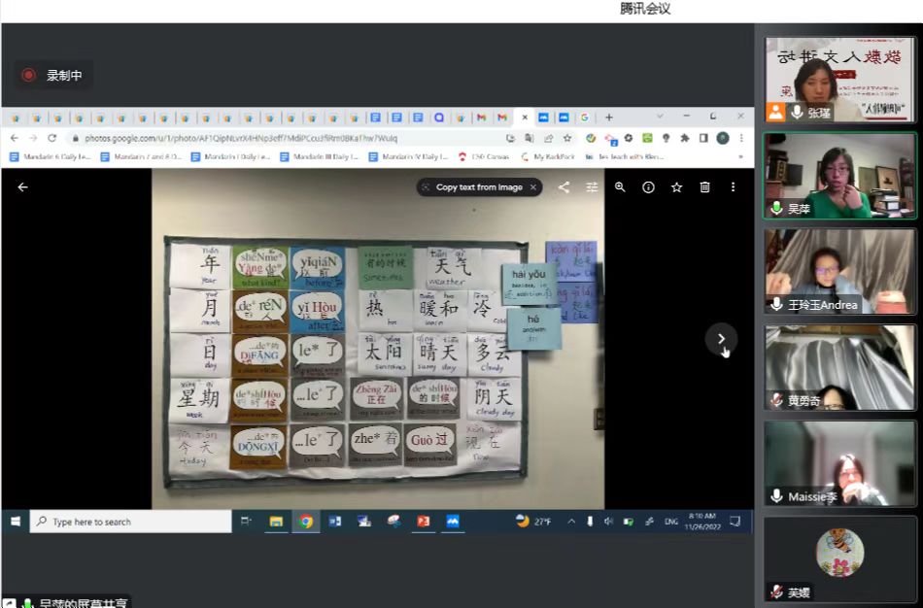Go back using the photo back arrow
923x608 pixels.
(x=23, y=187)
